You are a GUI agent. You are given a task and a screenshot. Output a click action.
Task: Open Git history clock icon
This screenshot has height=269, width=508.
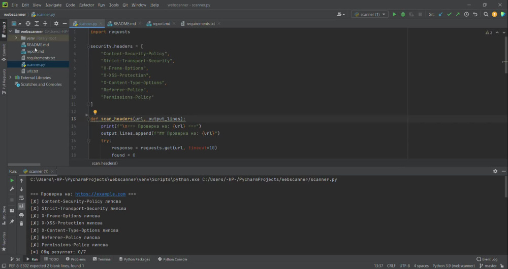(x=466, y=14)
